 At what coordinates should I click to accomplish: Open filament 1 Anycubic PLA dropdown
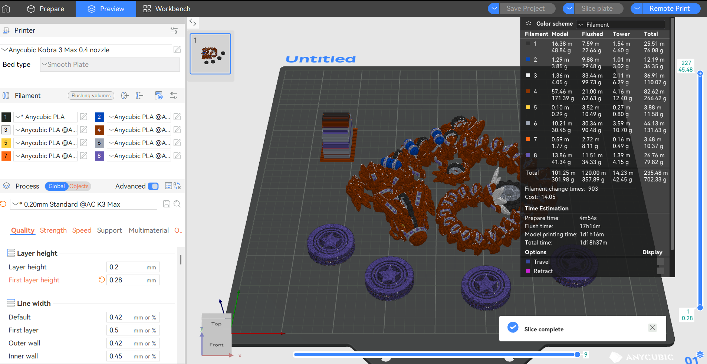click(x=45, y=117)
